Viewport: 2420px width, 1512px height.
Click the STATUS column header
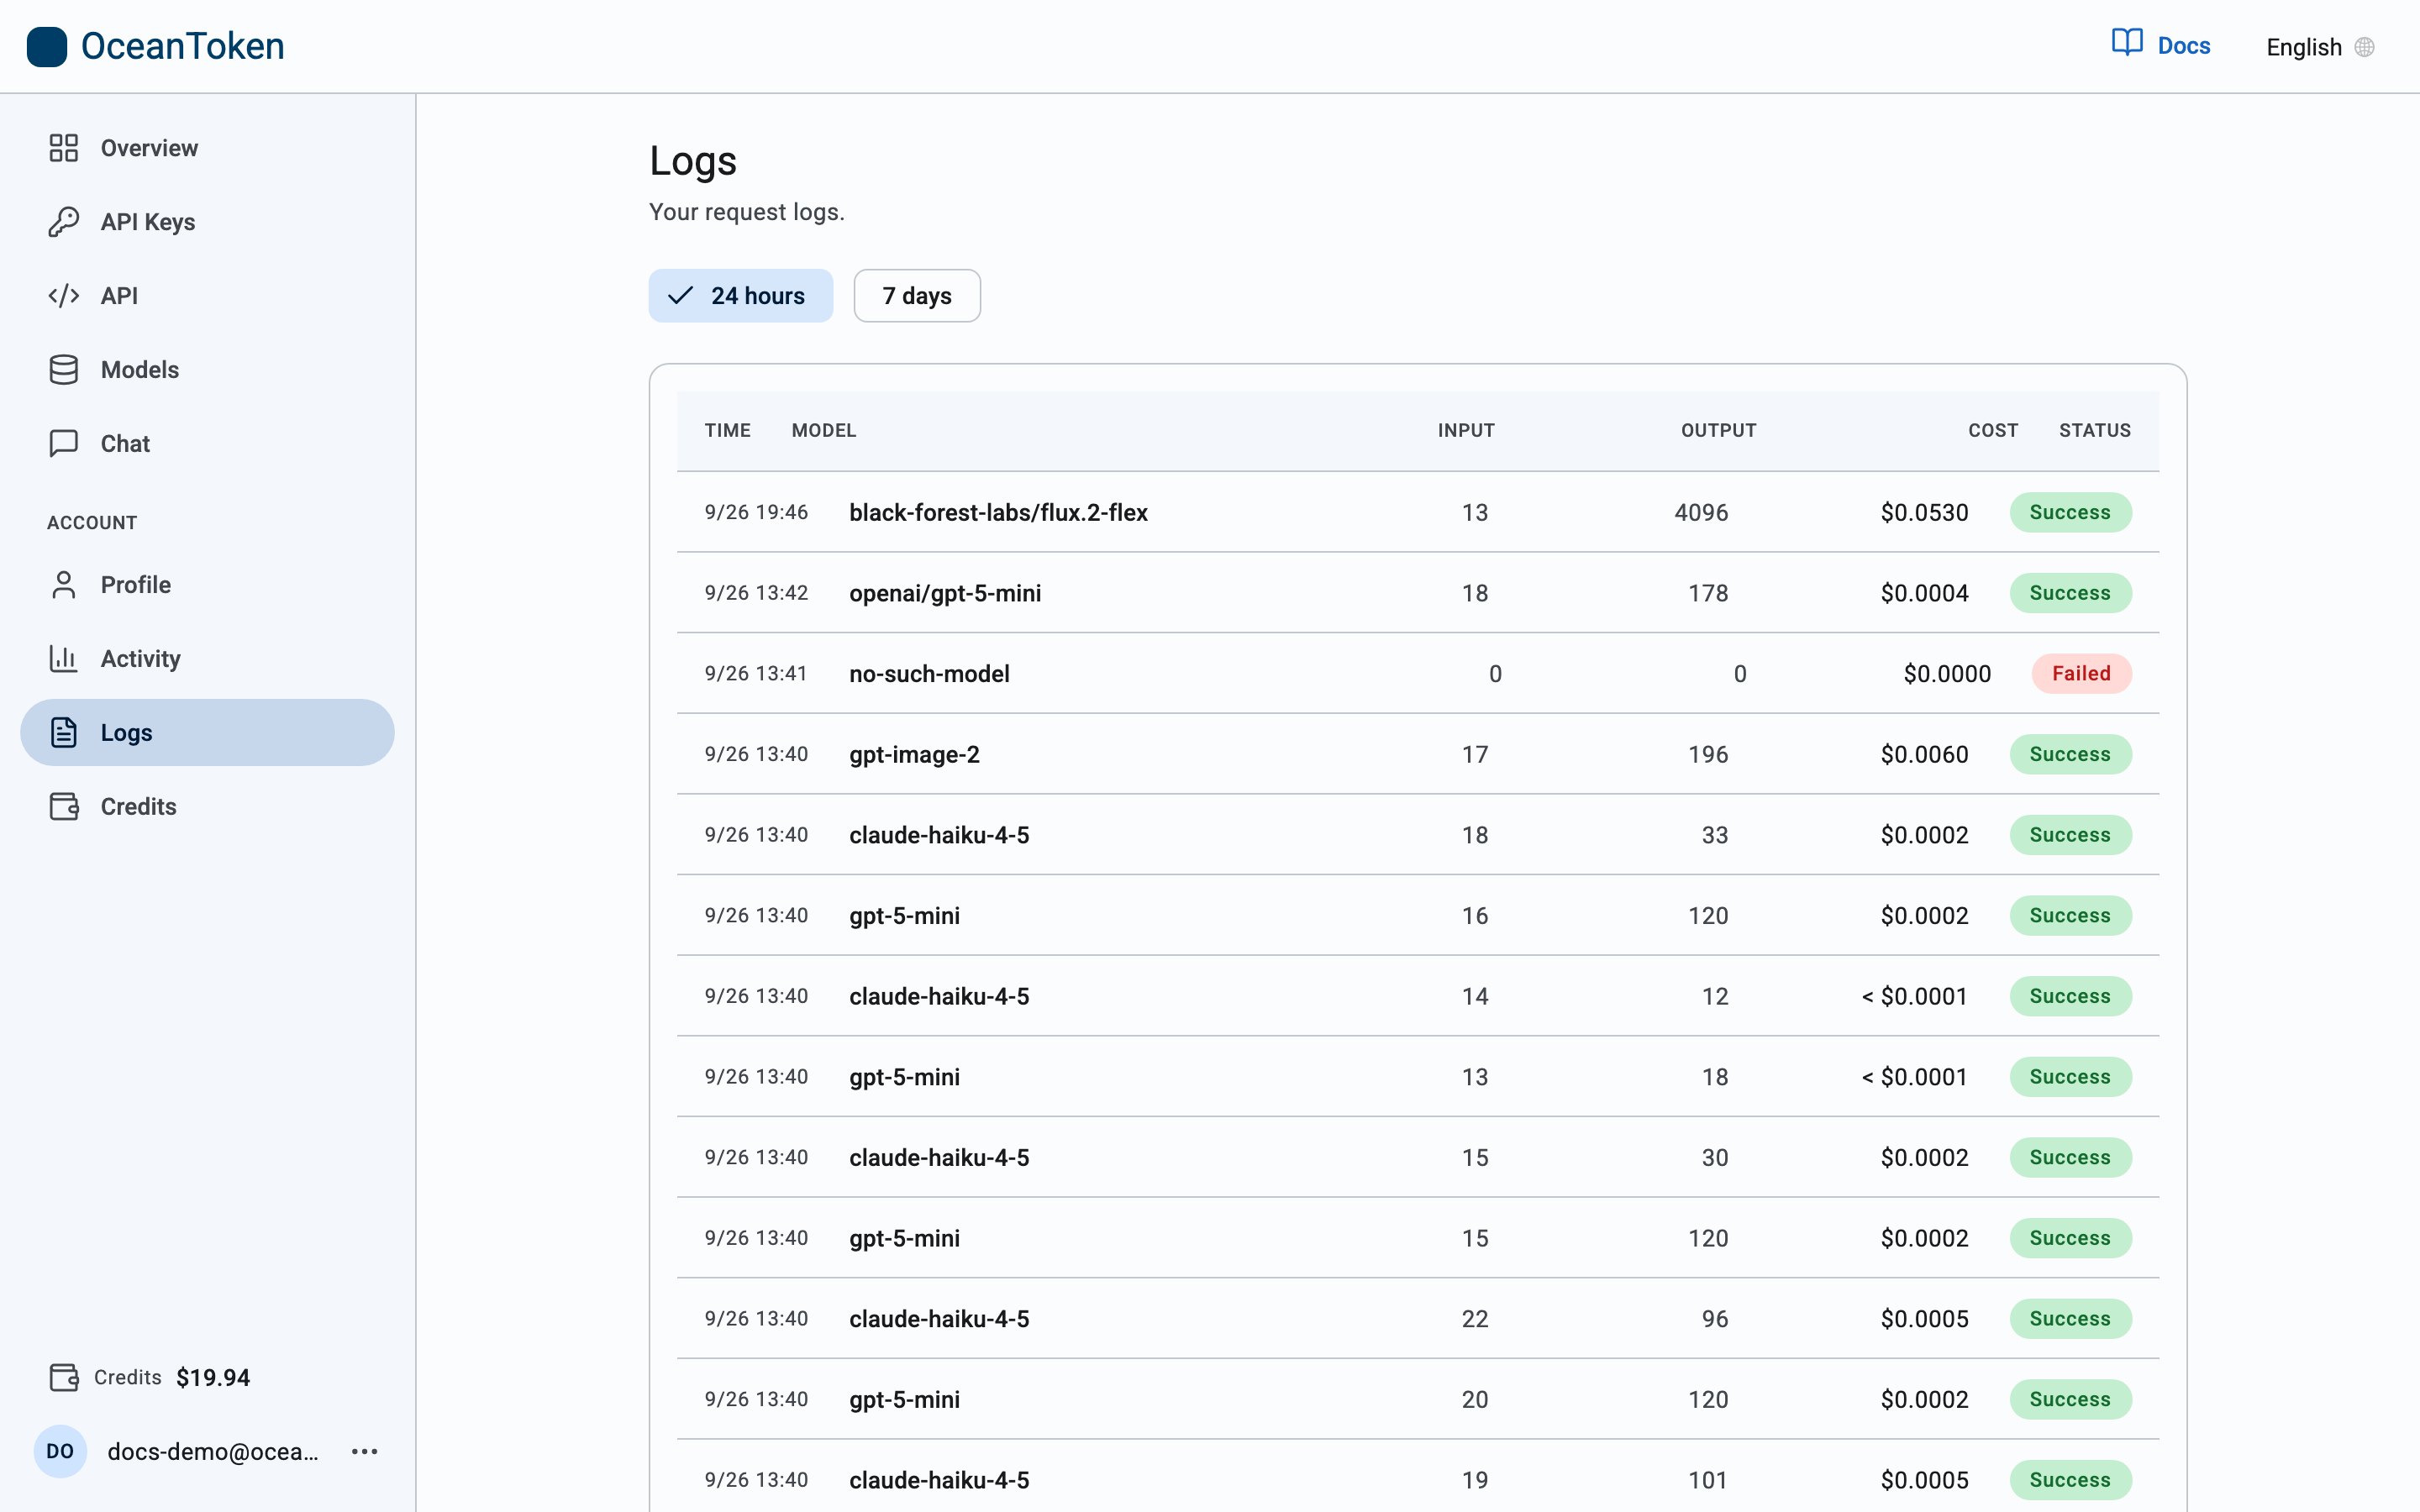(x=2095, y=430)
